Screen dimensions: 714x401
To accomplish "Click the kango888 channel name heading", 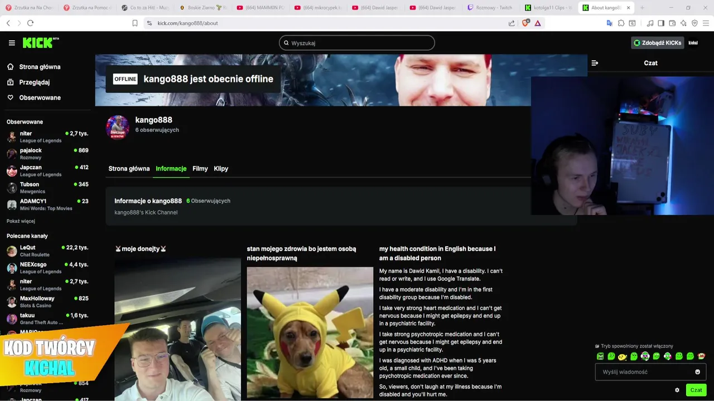I will pos(153,120).
